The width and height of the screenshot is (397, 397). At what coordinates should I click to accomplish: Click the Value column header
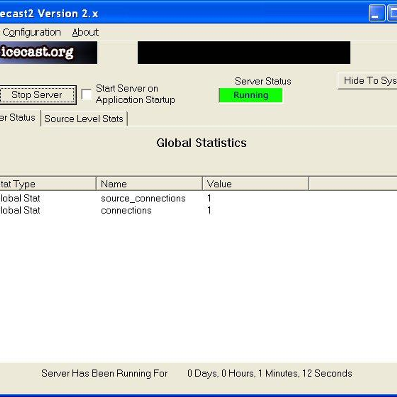pos(255,184)
